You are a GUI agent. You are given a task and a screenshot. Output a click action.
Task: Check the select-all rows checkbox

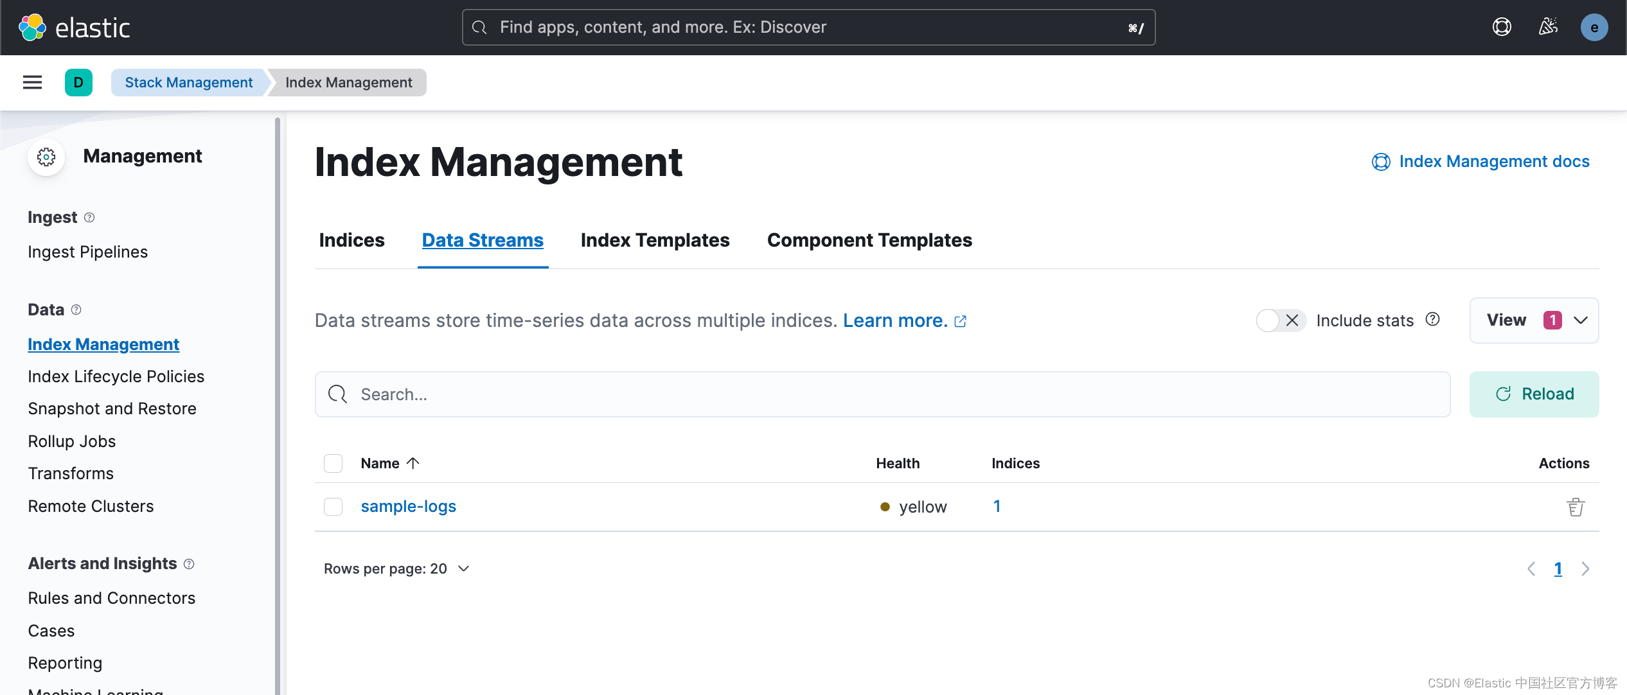coord(333,463)
